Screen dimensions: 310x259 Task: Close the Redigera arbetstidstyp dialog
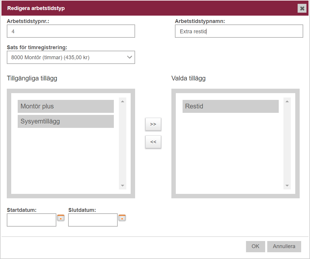click(x=302, y=8)
